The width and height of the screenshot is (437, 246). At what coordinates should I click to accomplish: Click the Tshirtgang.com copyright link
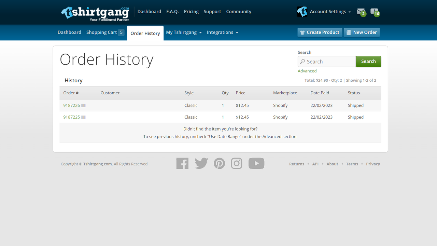(98, 164)
